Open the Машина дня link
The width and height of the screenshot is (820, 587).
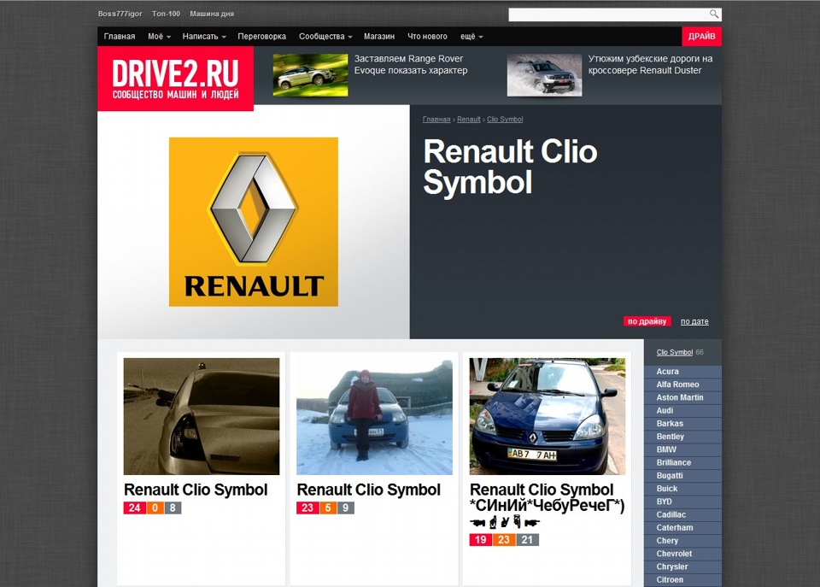click(212, 14)
